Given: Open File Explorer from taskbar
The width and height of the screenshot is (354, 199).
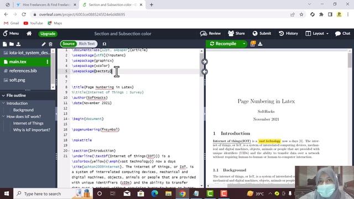Looking at the screenshot, I should tap(168, 193).
